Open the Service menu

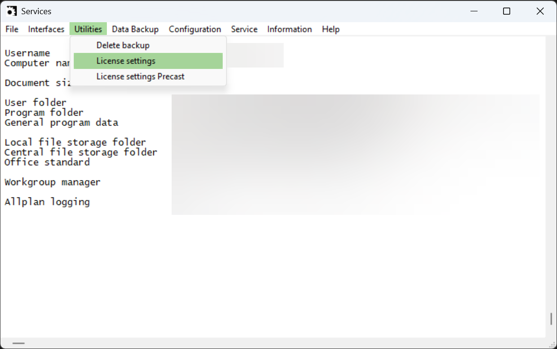click(244, 29)
